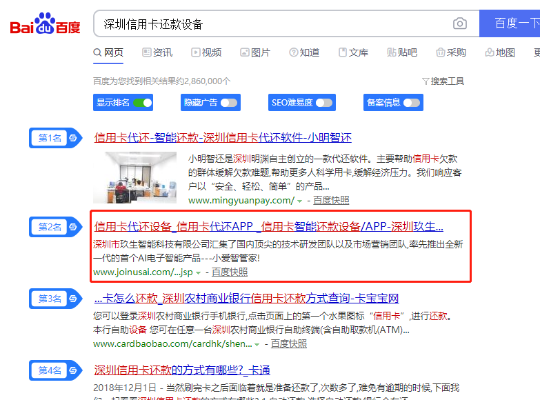
Task: Switch to the 采购 tab
Action: tap(451, 52)
